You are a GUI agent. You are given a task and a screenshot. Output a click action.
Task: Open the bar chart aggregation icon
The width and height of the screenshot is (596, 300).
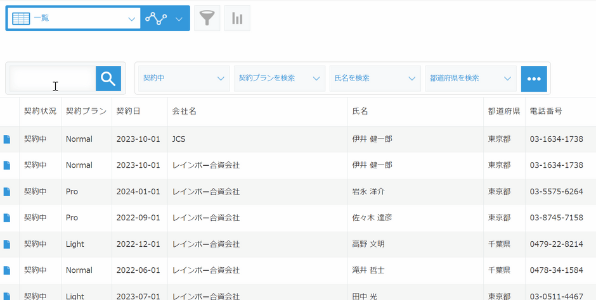(x=237, y=18)
